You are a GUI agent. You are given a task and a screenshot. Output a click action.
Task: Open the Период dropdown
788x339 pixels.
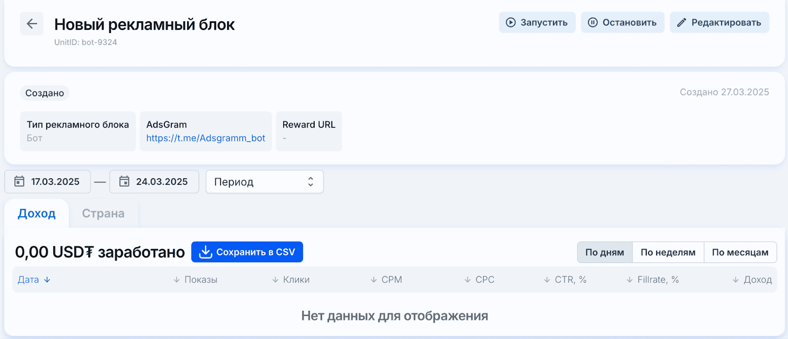(264, 182)
